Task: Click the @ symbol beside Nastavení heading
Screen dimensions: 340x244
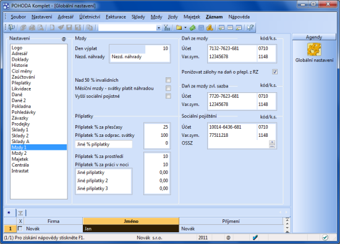Action: tap(64, 39)
